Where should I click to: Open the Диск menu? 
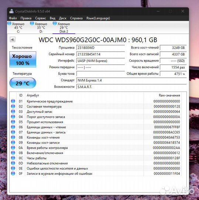tap(62, 18)
